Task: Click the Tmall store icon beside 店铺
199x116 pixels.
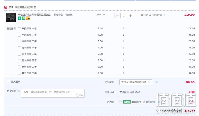Action: (6, 7)
